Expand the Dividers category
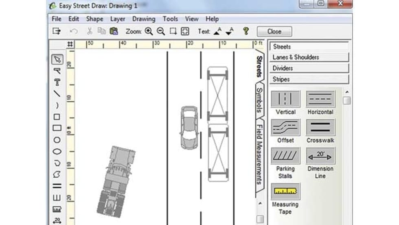Screen dimensions: 399x225 [309, 68]
